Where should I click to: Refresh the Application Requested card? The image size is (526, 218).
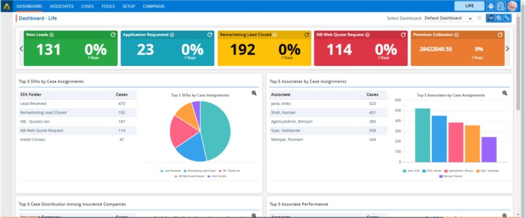pos(210,35)
